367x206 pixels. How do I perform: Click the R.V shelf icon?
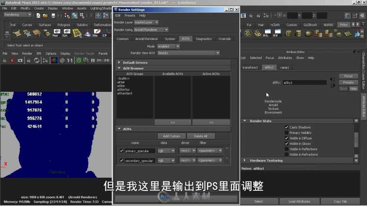(277, 33)
